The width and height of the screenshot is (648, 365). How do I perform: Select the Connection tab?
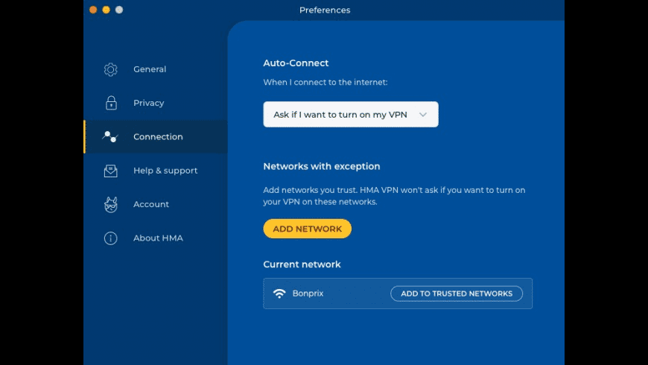point(156,137)
